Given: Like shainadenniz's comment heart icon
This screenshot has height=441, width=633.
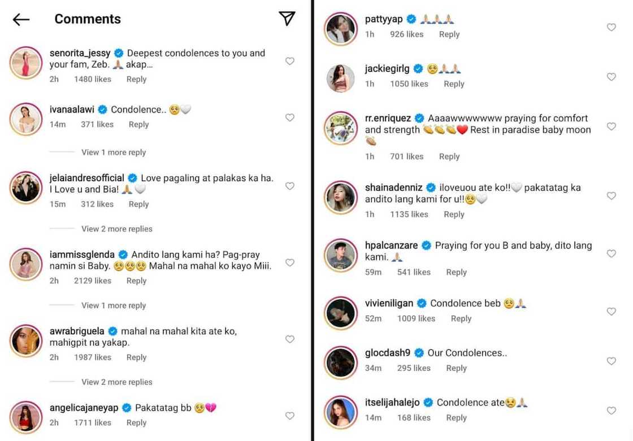Looking at the screenshot, I should (611, 195).
